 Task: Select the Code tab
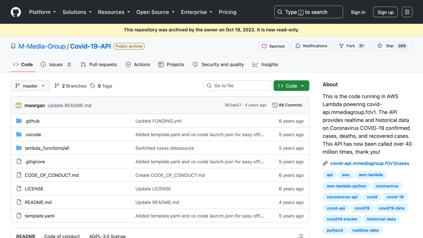23,65
